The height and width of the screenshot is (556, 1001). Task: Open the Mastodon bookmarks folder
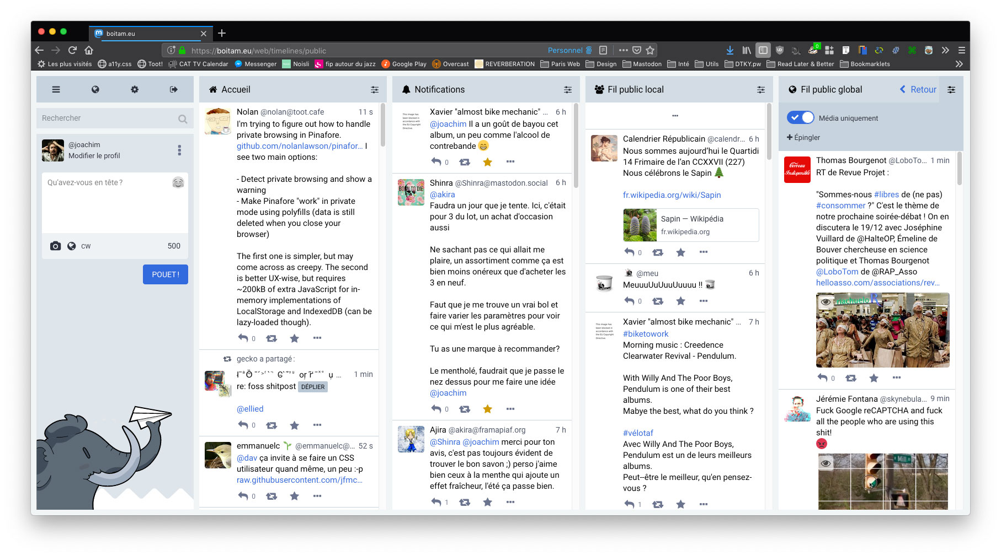pos(642,63)
